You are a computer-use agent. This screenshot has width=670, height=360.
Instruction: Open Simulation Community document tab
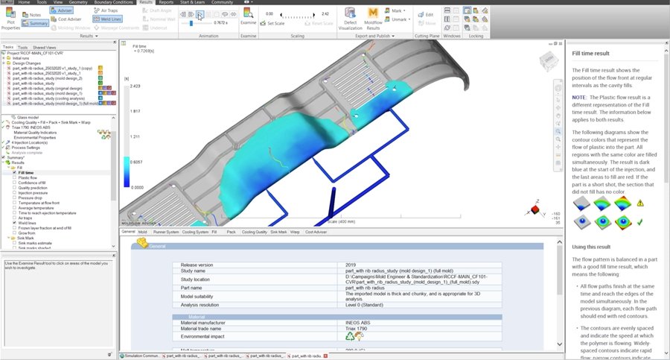pos(140,356)
